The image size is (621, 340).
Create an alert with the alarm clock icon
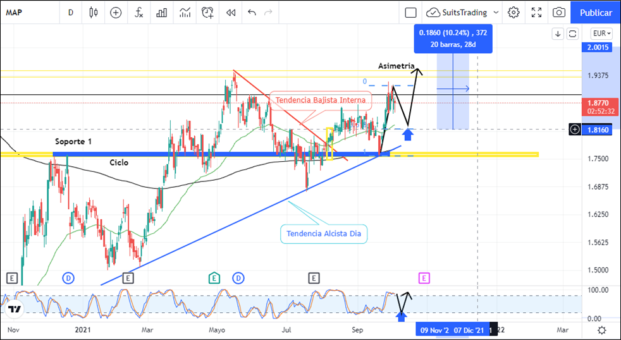(207, 12)
